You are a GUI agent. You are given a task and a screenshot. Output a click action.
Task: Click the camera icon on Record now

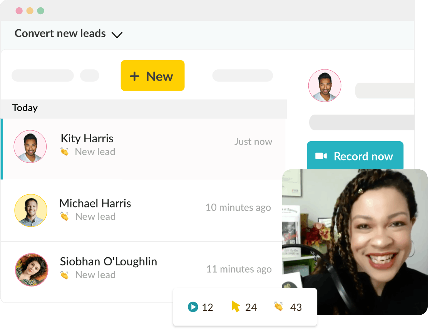click(321, 156)
